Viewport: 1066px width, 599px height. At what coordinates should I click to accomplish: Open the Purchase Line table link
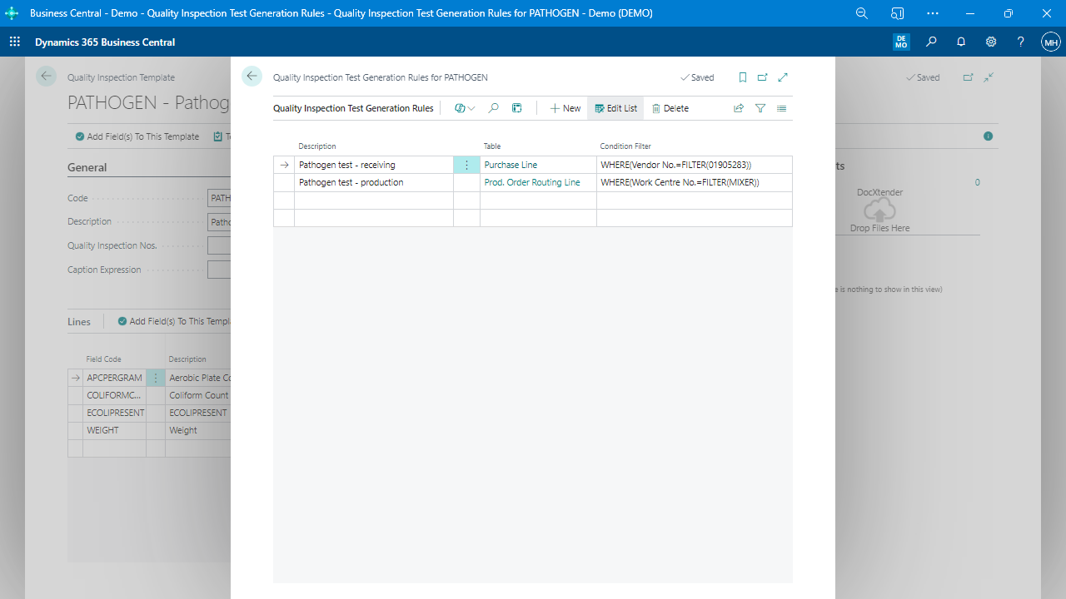511,165
